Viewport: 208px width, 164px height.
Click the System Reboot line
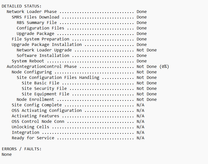(79, 61)
